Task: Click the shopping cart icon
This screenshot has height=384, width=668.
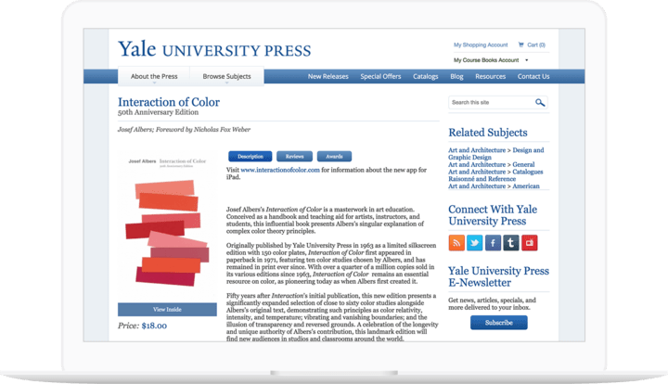Action: point(521,45)
